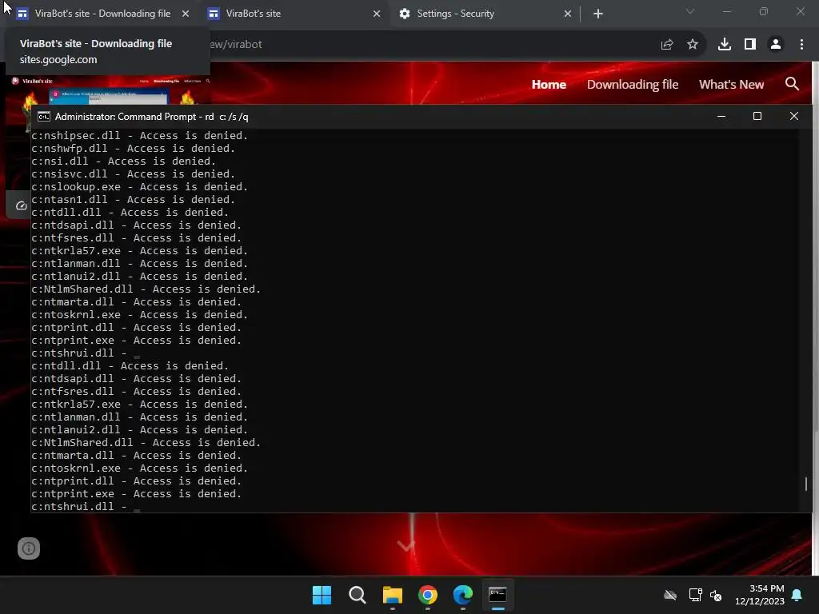Viewport: 819px width, 614px height.
Task: Open Microsoft Edge from the taskbar
Action: (x=463, y=595)
